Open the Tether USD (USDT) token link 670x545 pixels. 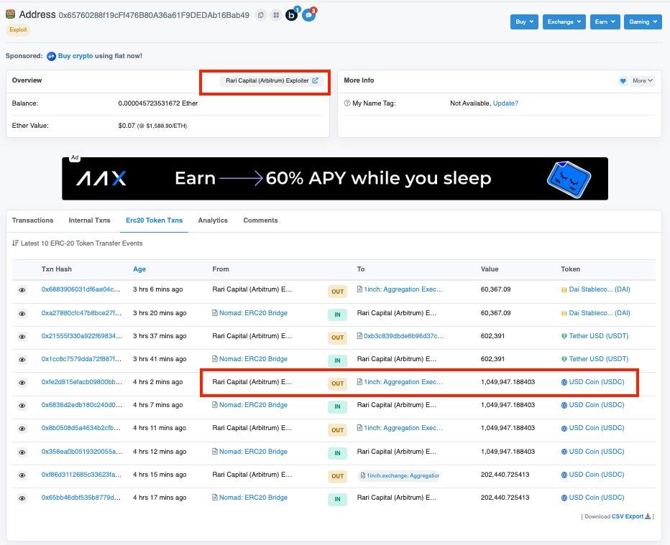tap(598, 336)
